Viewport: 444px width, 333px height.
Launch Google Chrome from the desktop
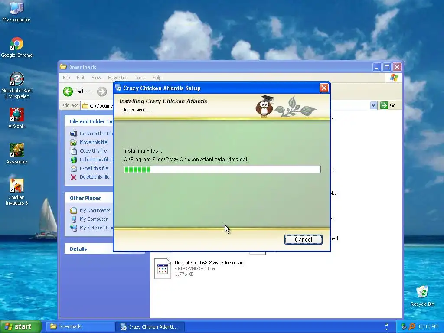(x=17, y=47)
